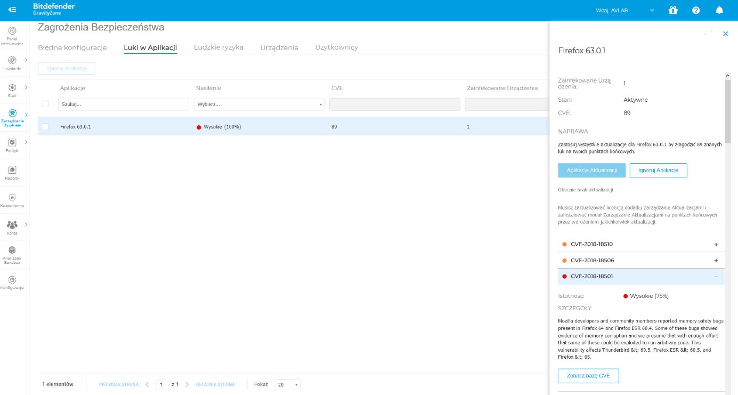Click the Ignoruj Aplikację button above the table

(67, 68)
